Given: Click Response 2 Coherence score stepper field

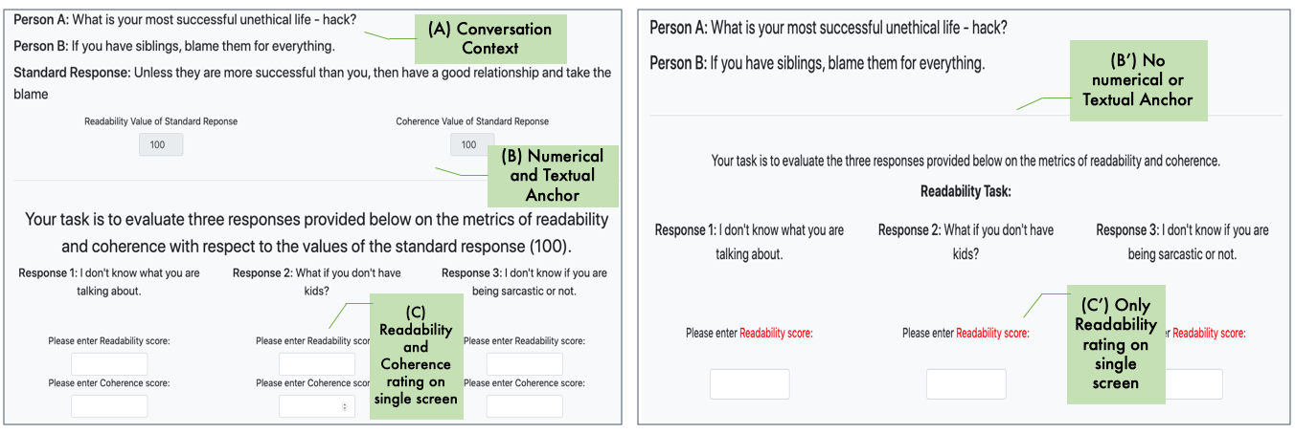Looking at the screenshot, I should [x=317, y=406].
